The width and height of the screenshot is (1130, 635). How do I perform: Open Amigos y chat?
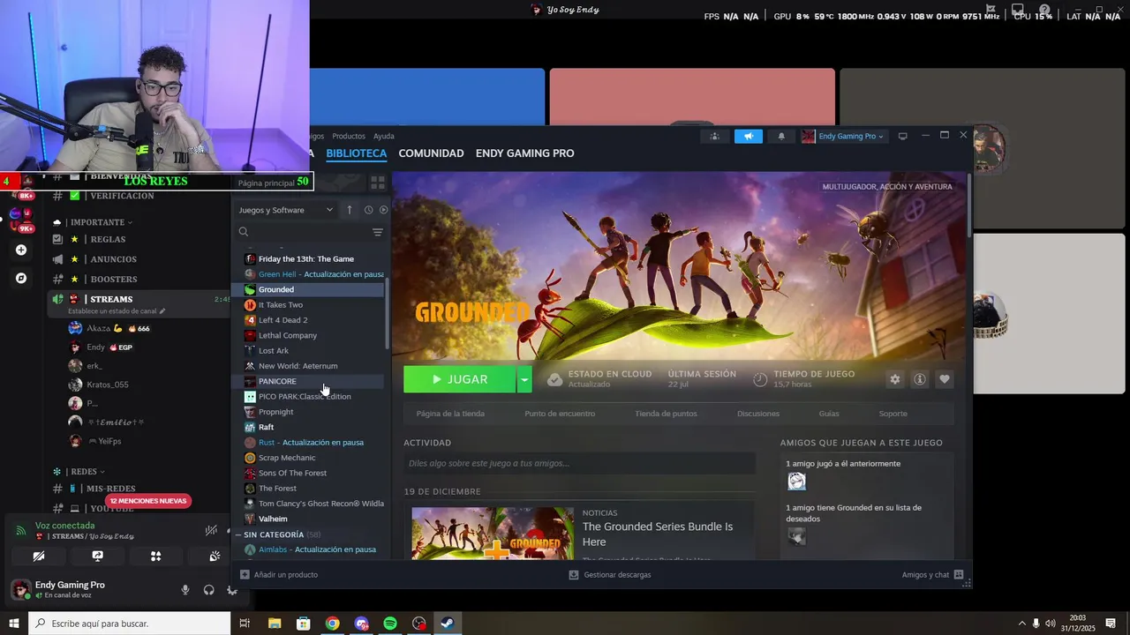[933, 575]
